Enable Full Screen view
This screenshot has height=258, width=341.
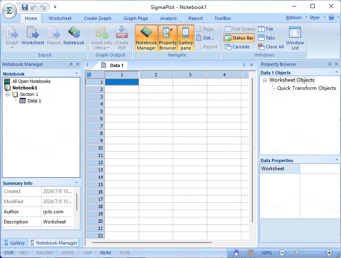coord(240,29)
